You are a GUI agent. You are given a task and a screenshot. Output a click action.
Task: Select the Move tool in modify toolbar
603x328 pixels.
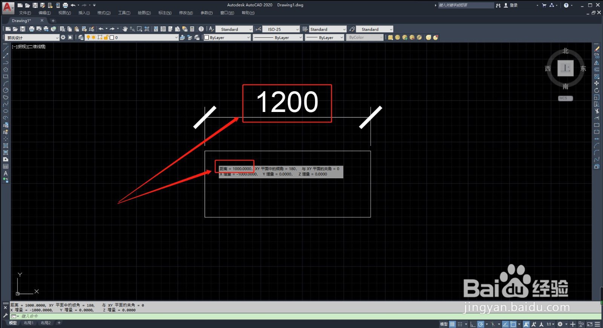(x=597, y=83)
